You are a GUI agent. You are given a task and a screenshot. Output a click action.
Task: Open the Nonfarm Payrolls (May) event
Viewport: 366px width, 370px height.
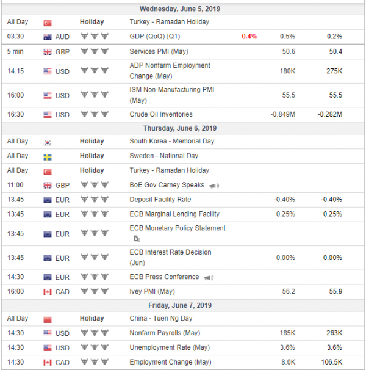pos(165,333)
